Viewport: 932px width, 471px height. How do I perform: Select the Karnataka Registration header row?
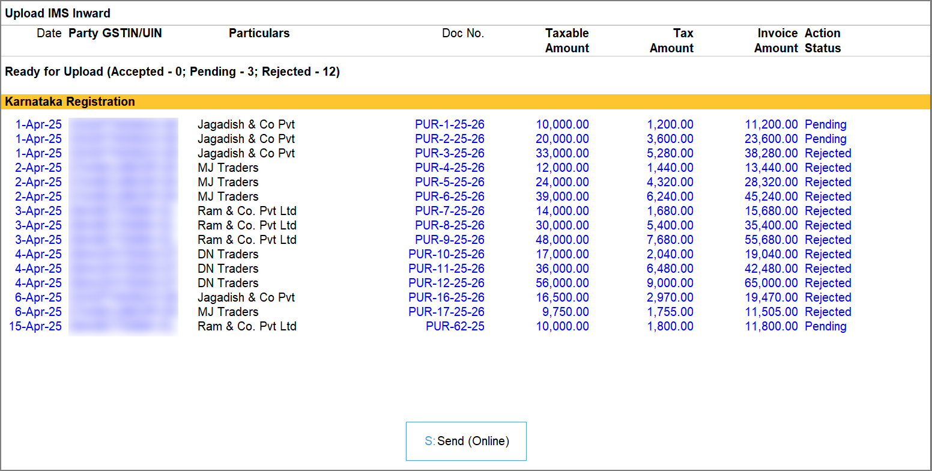(466, 102)
